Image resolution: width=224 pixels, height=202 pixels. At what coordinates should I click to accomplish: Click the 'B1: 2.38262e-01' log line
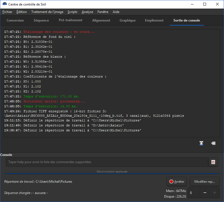click(x=28, y=47)
